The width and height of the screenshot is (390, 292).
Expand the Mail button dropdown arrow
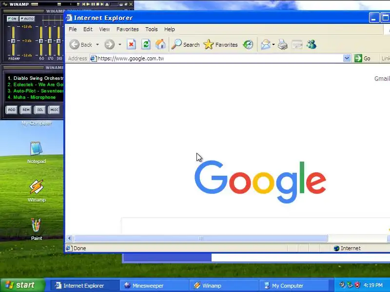point(273,45)
